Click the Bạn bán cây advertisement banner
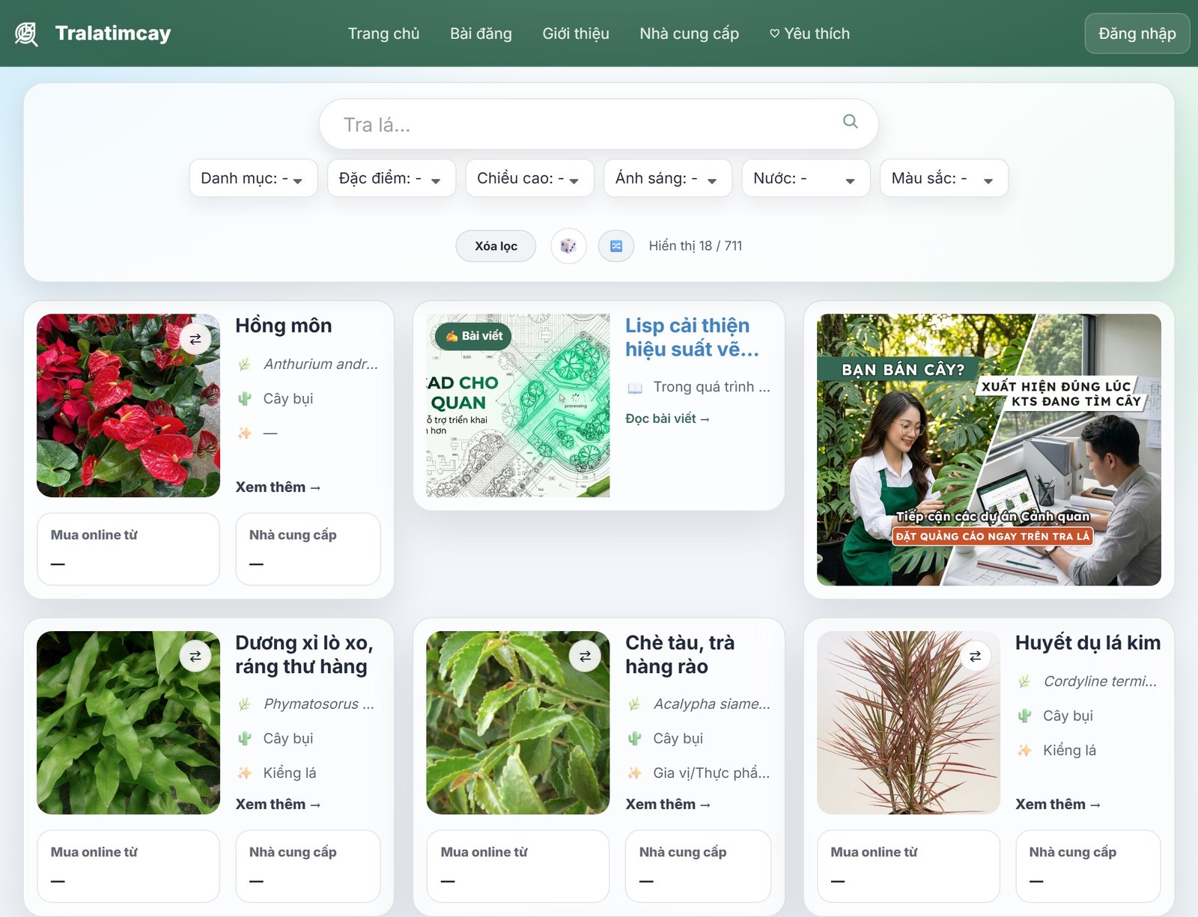The image size is (1198, 917). click(x=988, y=449)
